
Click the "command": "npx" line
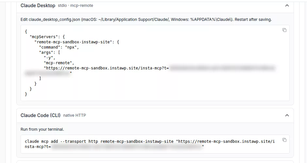(x=59, y=47)
